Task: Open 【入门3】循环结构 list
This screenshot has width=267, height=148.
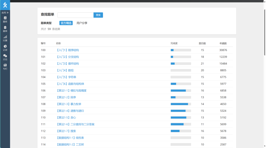Action: (x=67, y=64)
